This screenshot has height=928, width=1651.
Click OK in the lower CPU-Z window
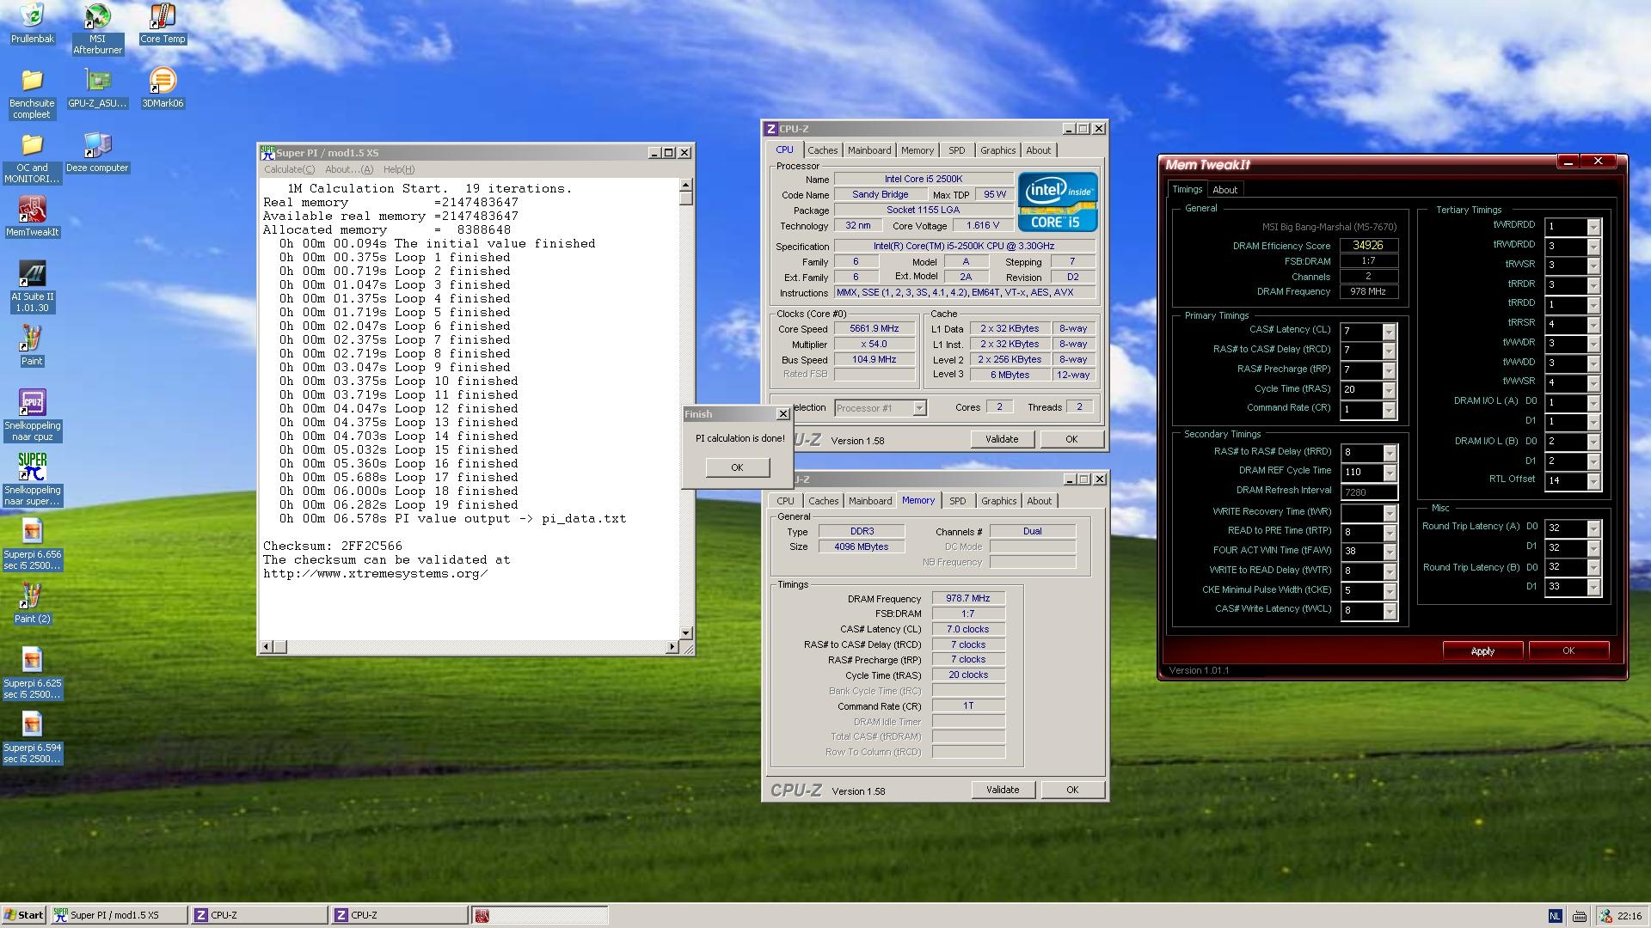1072,790
